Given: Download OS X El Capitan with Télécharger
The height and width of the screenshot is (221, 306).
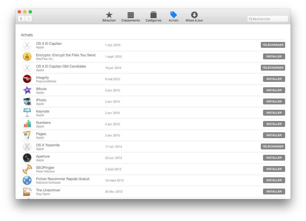Looking at the screenshot, I should [273, 45].
